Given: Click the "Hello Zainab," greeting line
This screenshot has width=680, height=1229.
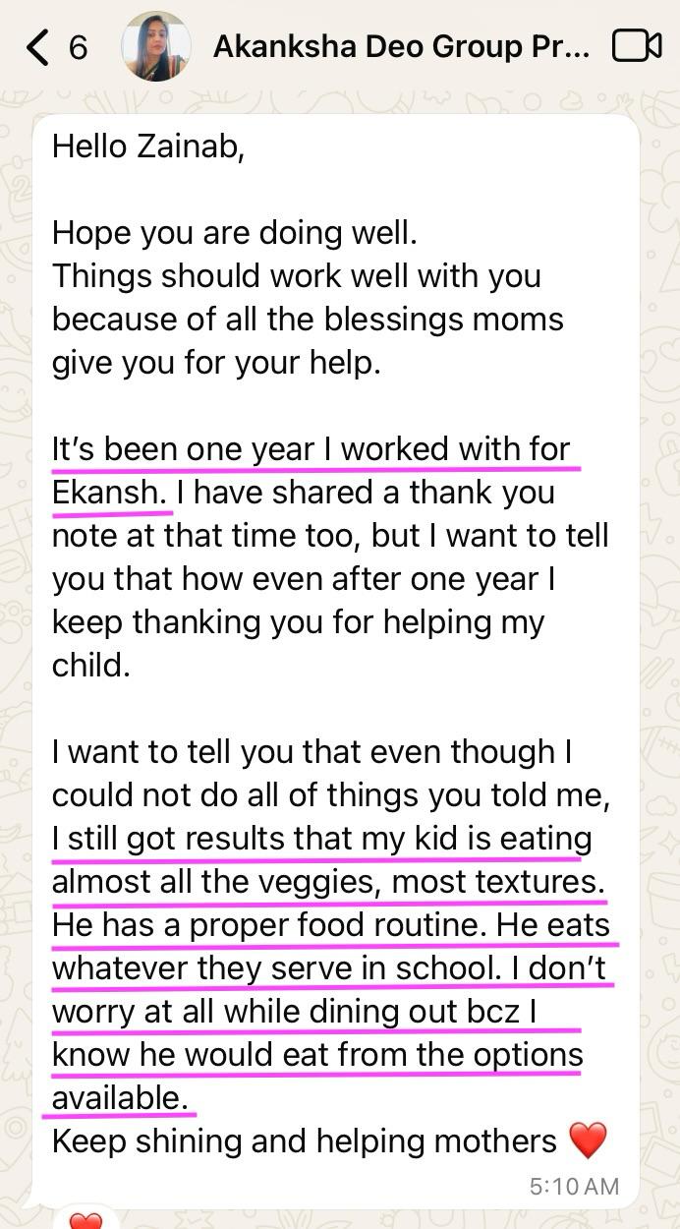Looking at the screenshot, I should 147,146.
